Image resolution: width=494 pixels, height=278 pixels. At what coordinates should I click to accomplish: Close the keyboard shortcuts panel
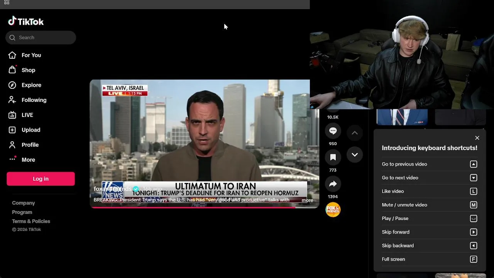click(477, 138)
